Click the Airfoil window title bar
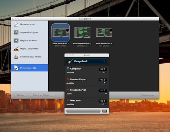The image size is (170, 132). coord(87,55)
